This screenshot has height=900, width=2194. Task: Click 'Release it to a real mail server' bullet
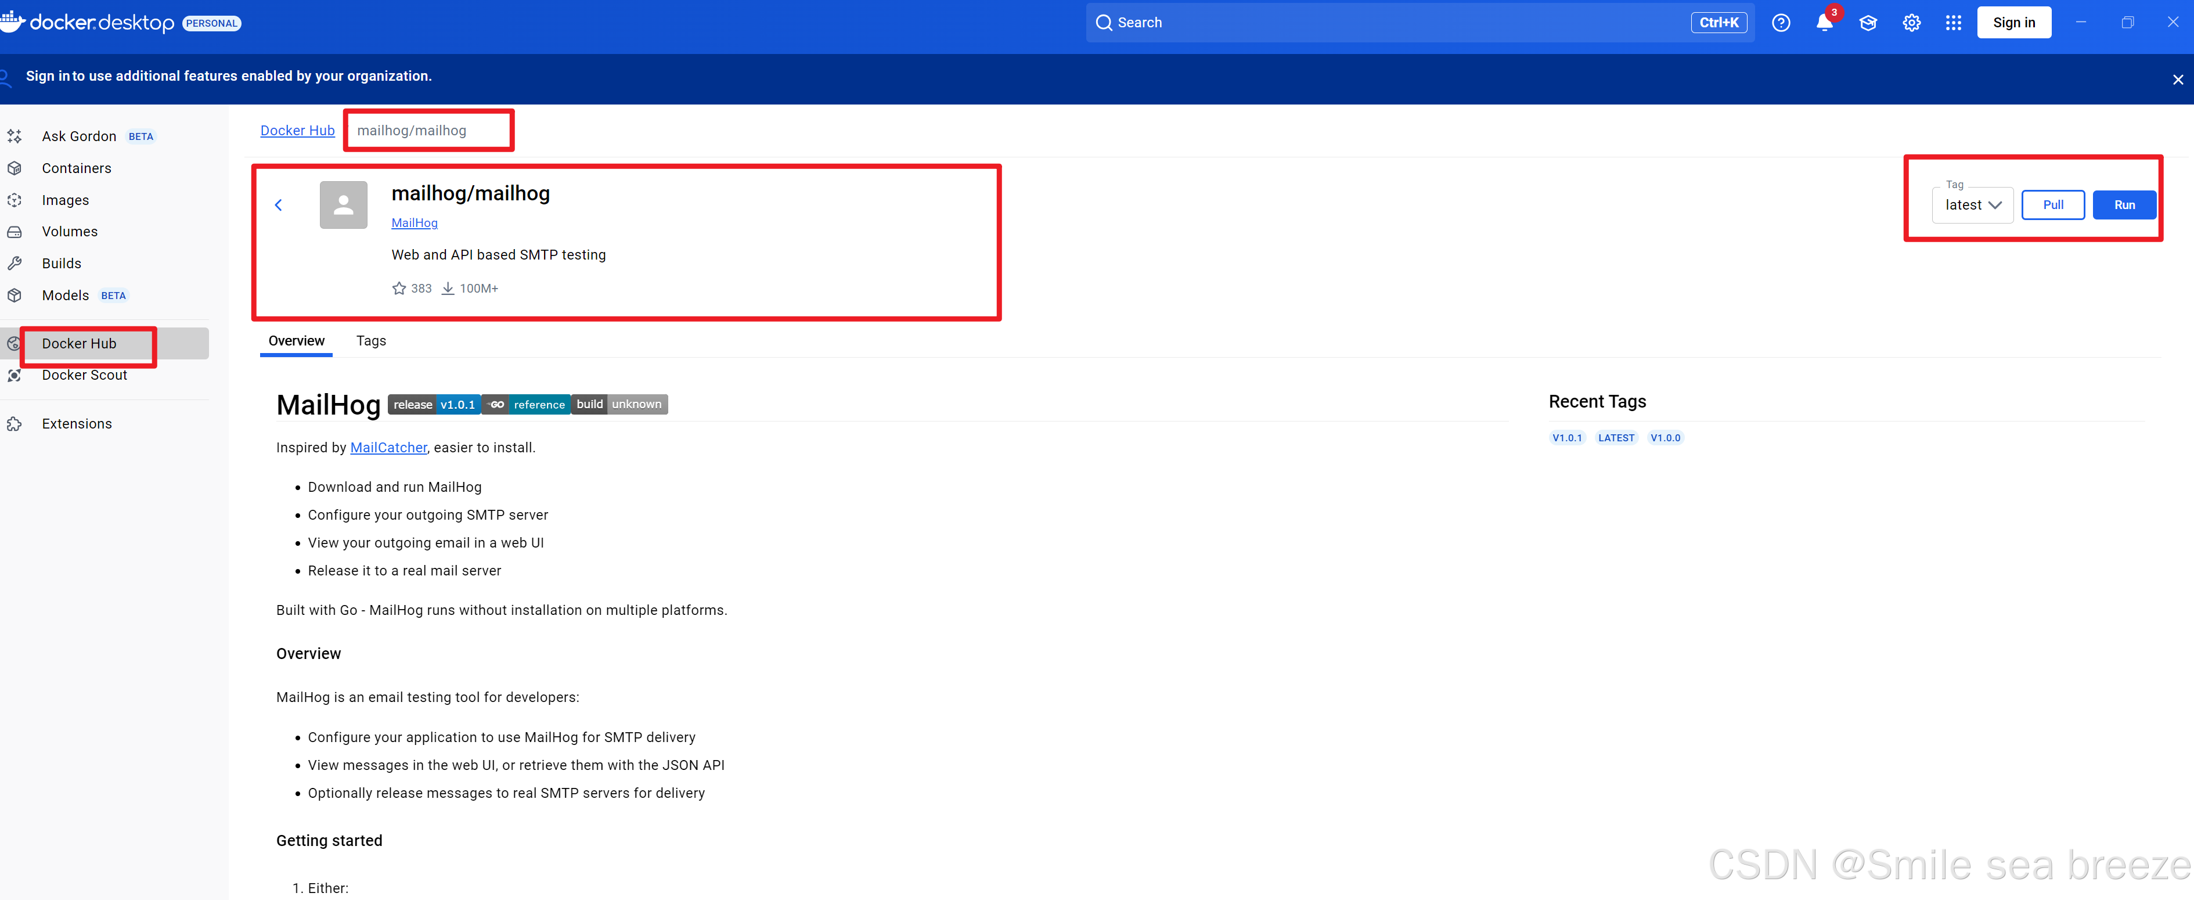coord(405,570)
